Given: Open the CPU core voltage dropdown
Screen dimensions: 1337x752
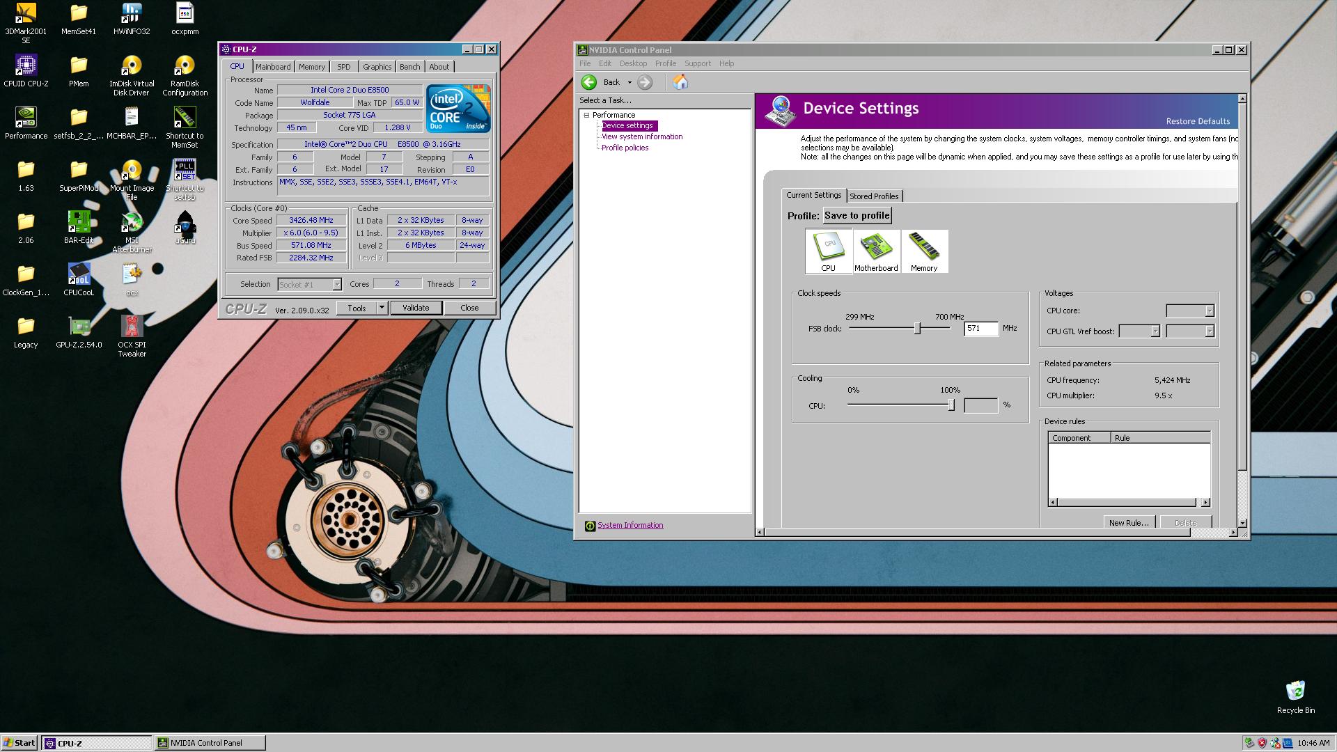Looking at the screenshot, I should point(1209,311).
